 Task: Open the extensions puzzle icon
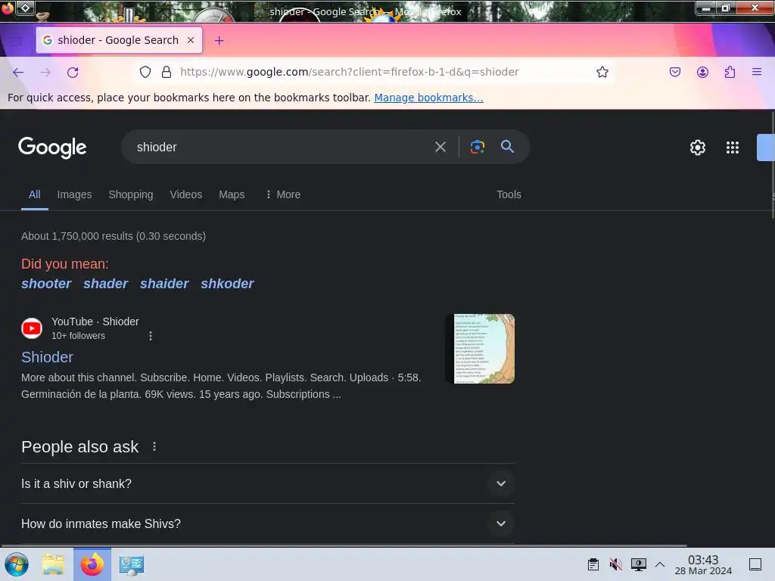[x=730, y=72]
